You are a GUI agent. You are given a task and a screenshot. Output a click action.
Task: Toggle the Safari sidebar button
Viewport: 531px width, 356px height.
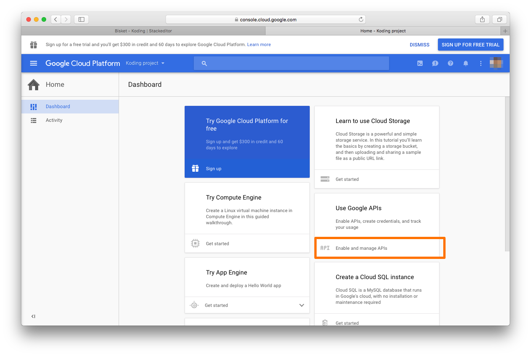[81, 19]
